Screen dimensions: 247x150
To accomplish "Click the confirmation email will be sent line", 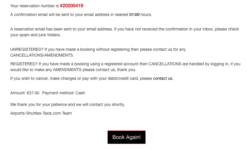I will pos(81,15).
